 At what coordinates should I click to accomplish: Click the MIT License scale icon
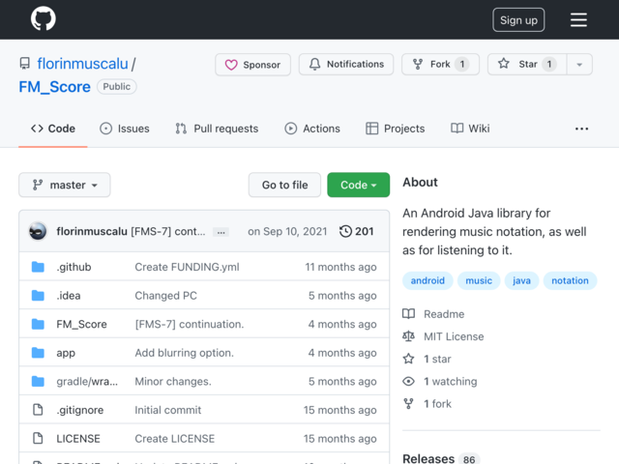tap(408, 336)
